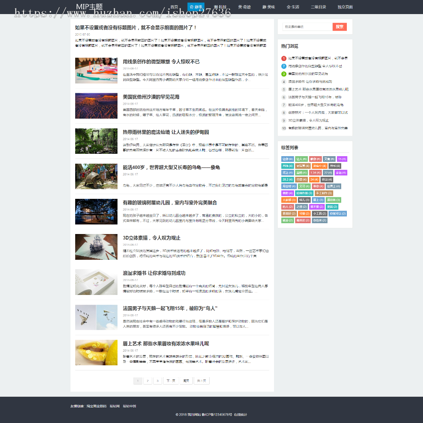Open the 易站中国 footer link
This screenshot has height=423, width=423.
129,406
